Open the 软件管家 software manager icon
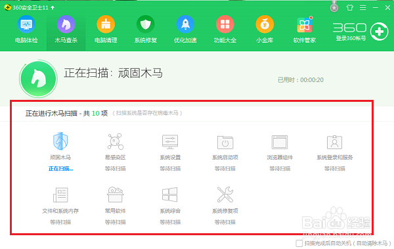The width and height of the screenshot is (394, 249). tap(304, 25)
